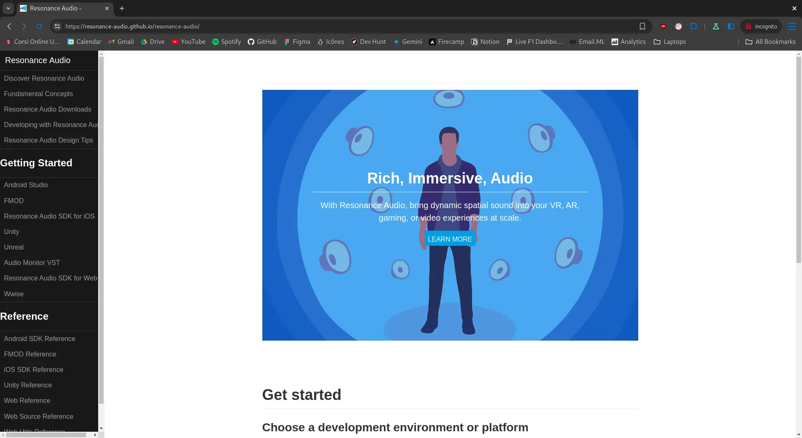Open the tab search dropdown arrow
802x438 pixels.
pyautogui.click(x=8, y=8)
